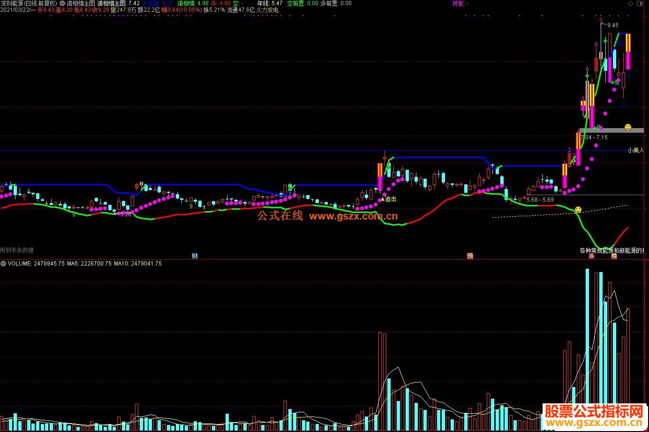649x432 pixels.
Task: Open the 诺相惜主图 indicator dropdown arrow
Action: [62, 3]
